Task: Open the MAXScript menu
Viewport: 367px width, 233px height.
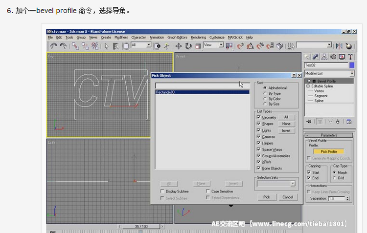Action: click(235, 38)
